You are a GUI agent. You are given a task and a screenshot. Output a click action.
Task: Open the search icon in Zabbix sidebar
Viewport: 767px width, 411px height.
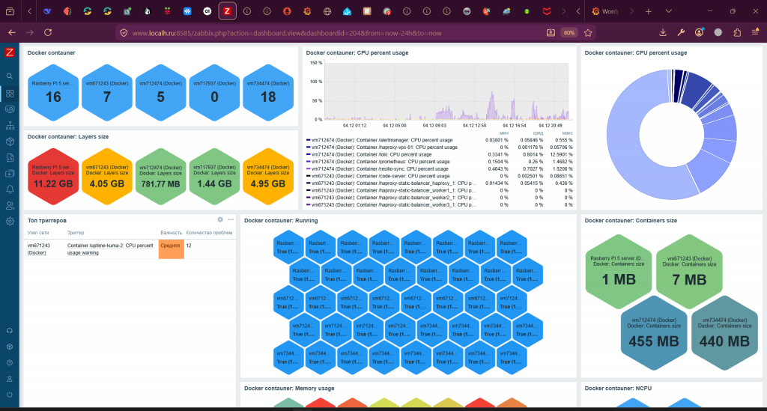[x=10, y=76]
